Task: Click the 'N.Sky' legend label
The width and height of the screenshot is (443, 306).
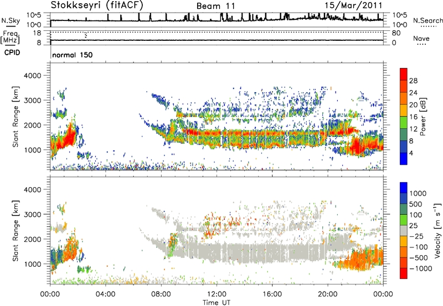Action: tap(11, 20)
